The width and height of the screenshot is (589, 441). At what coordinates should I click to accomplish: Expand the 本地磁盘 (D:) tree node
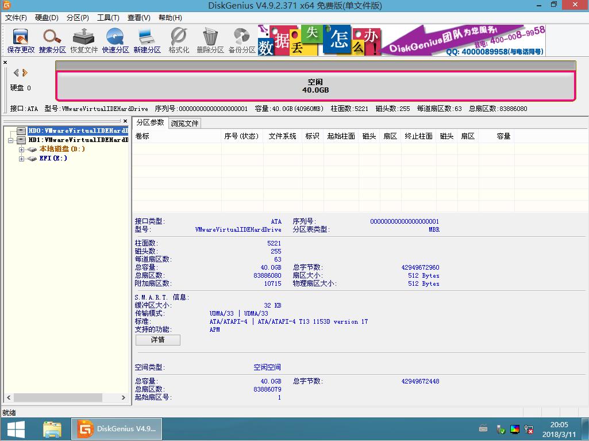(20, 149)
